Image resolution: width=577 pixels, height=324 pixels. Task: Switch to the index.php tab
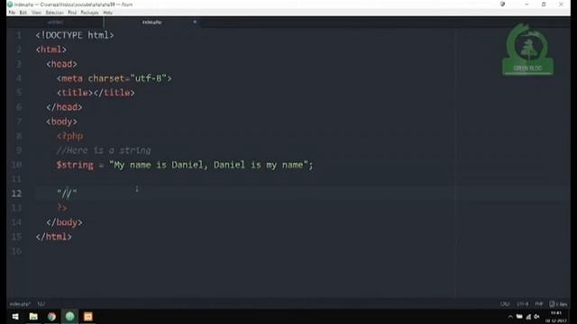151,22
